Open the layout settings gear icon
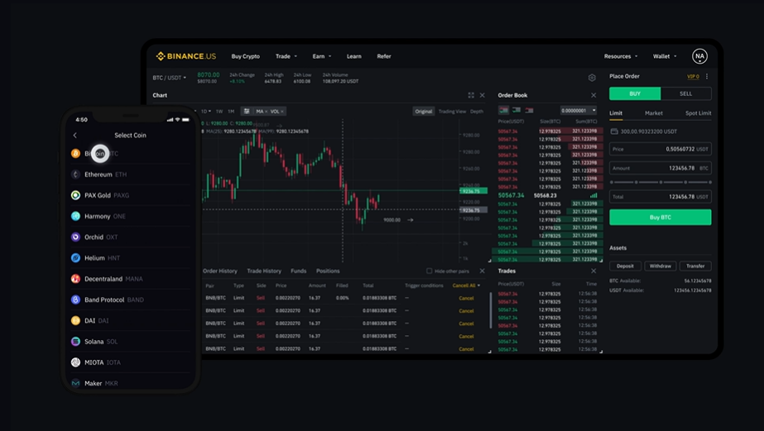 [592, 78]
